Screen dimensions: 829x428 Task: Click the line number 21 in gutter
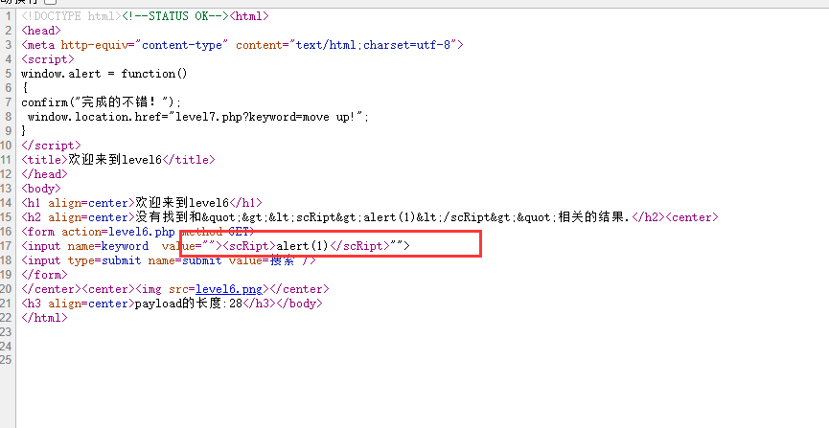[x=6, y=304]
